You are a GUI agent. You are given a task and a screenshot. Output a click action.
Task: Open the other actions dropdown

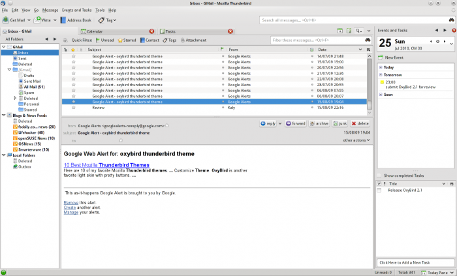coord(356,140)
